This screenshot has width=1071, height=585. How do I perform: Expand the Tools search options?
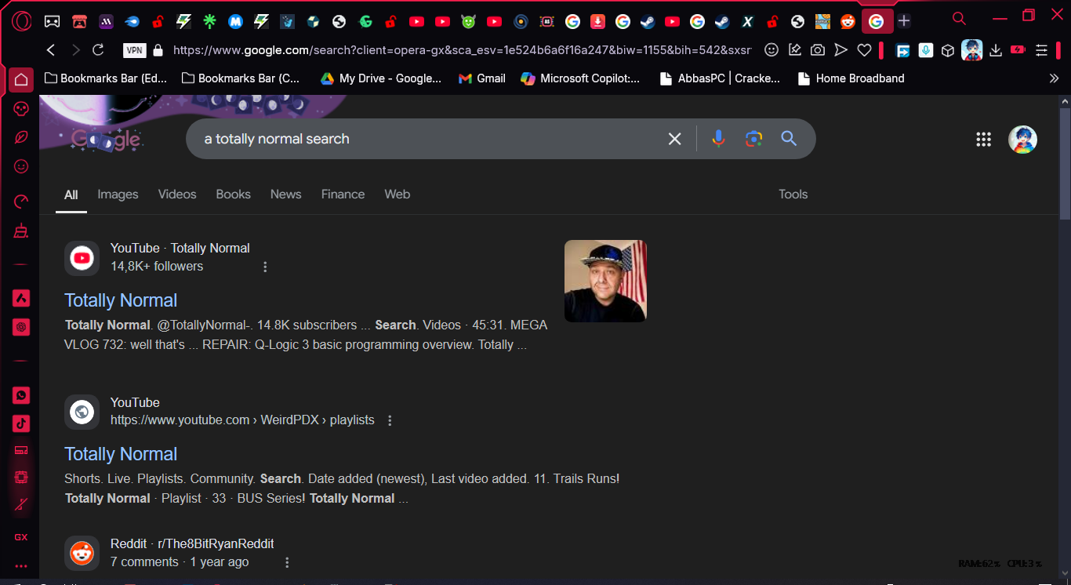pyautogui.click(x=793, y=194)
